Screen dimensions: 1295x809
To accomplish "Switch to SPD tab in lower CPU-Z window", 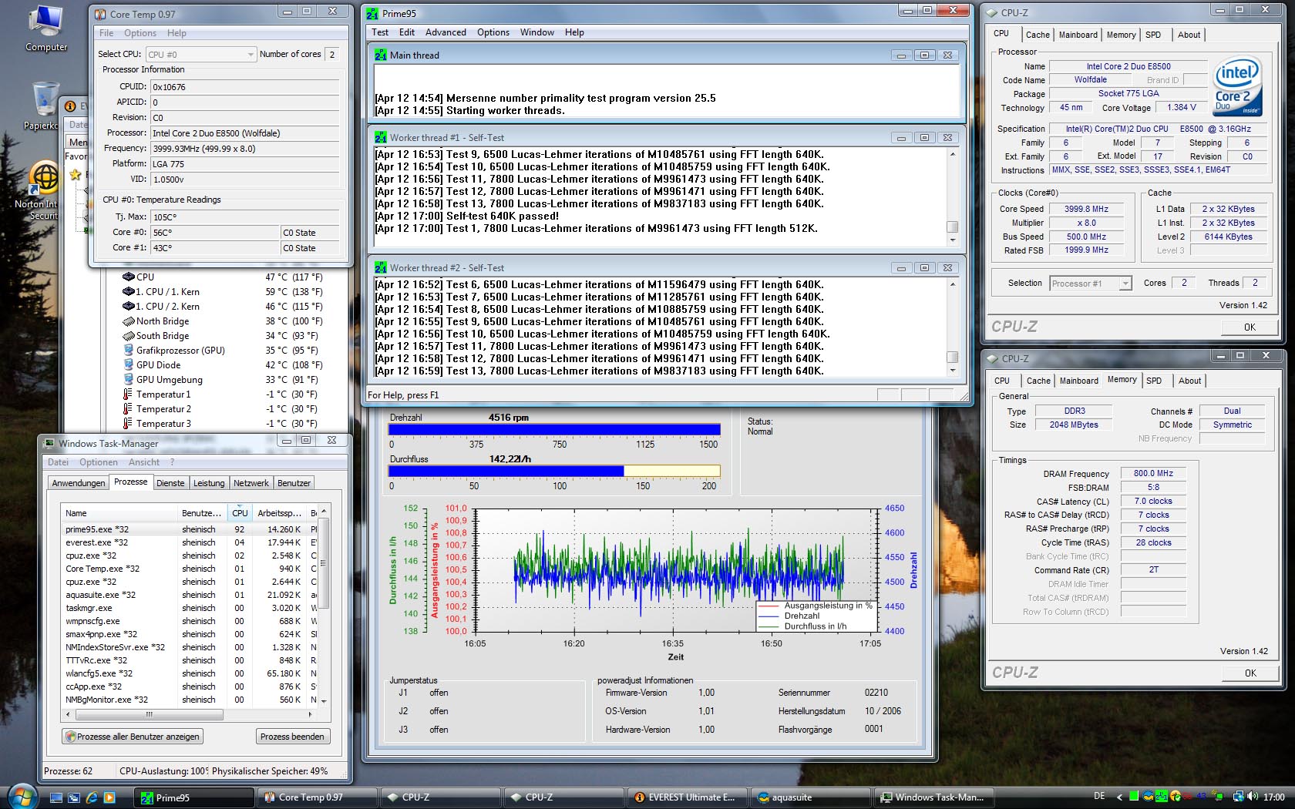I will click(x=1153, y=381).
